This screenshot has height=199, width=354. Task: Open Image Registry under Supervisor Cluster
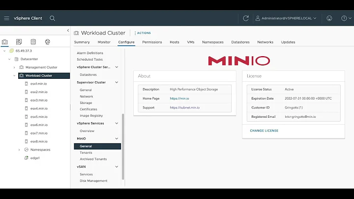[91, 116]
